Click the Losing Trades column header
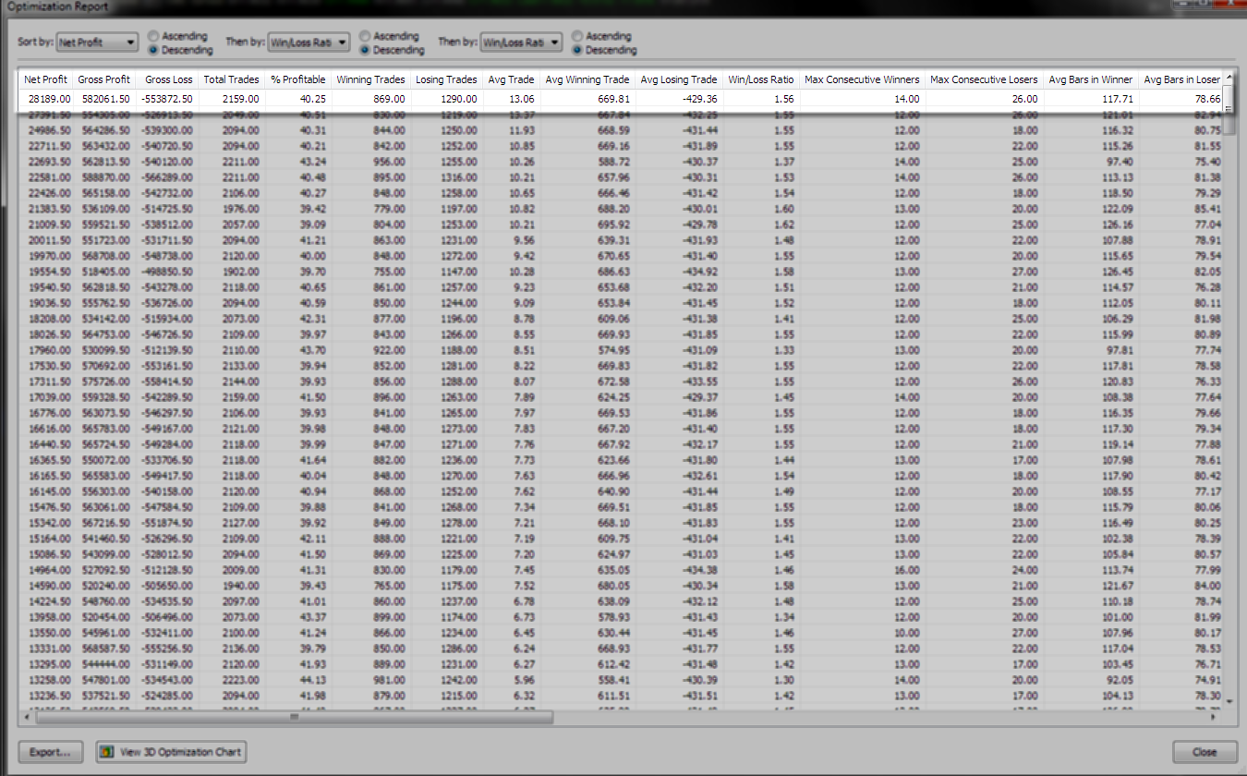This screenshot has height=776, width=1247. coord(447,79)
